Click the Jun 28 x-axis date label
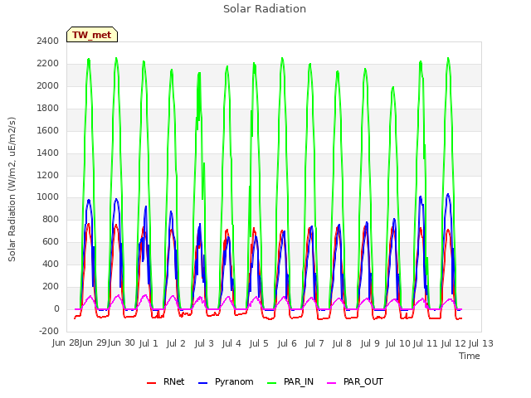The width and height of the screenshot is (531, 398). (66, 343)
